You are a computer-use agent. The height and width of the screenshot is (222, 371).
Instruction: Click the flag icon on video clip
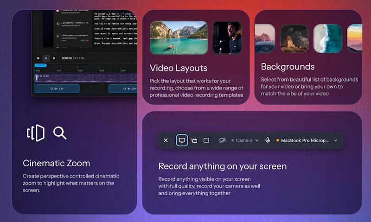click(x=37, y=76)
